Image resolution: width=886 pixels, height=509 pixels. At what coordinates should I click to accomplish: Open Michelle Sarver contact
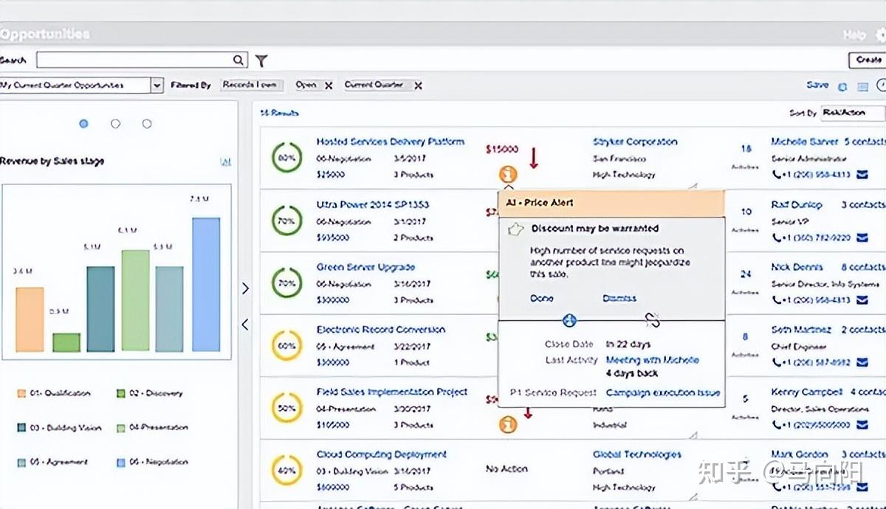[x=805, y=142]
